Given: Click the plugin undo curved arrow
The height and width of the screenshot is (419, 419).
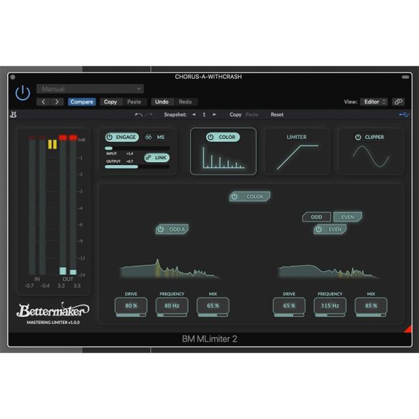Looking at the screenshot, I should (x=138, y=115).
